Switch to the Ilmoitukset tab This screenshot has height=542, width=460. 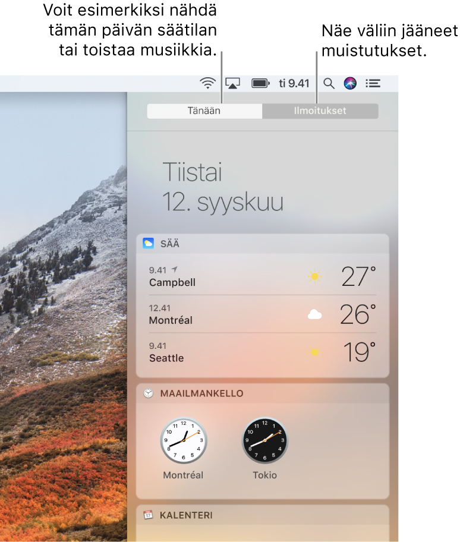[x=320, y=111]
